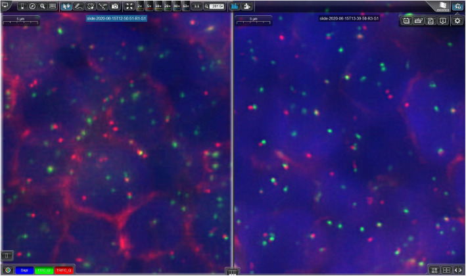Select the distance measurement tool
The image size is (466, 276).
(x=103, y=6)
